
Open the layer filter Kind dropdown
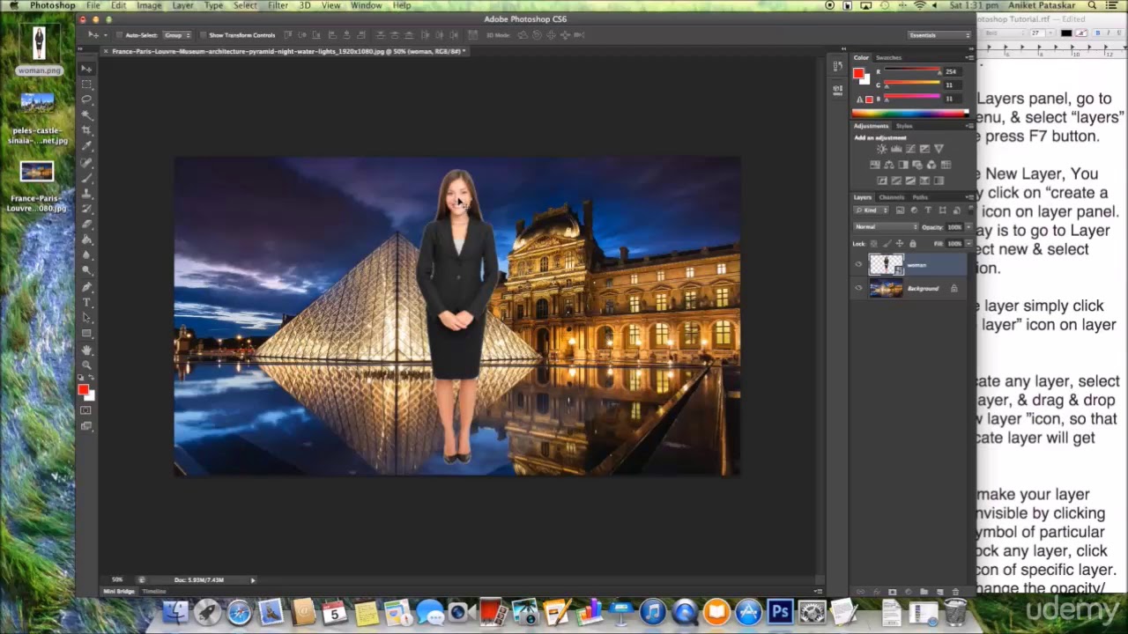click(x=872, y=210)
